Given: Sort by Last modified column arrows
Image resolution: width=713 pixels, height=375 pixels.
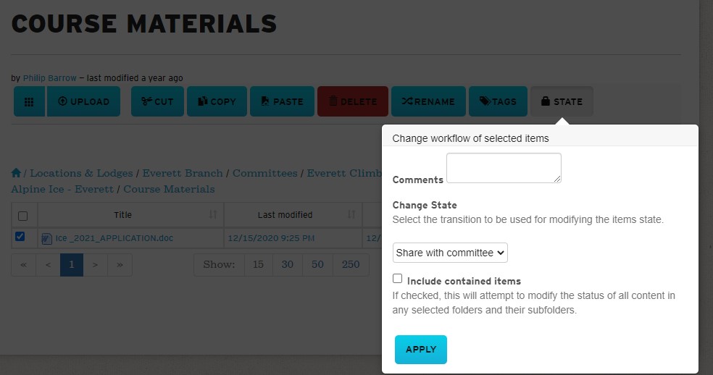Looking at the screenshot, I should (351, 215).
